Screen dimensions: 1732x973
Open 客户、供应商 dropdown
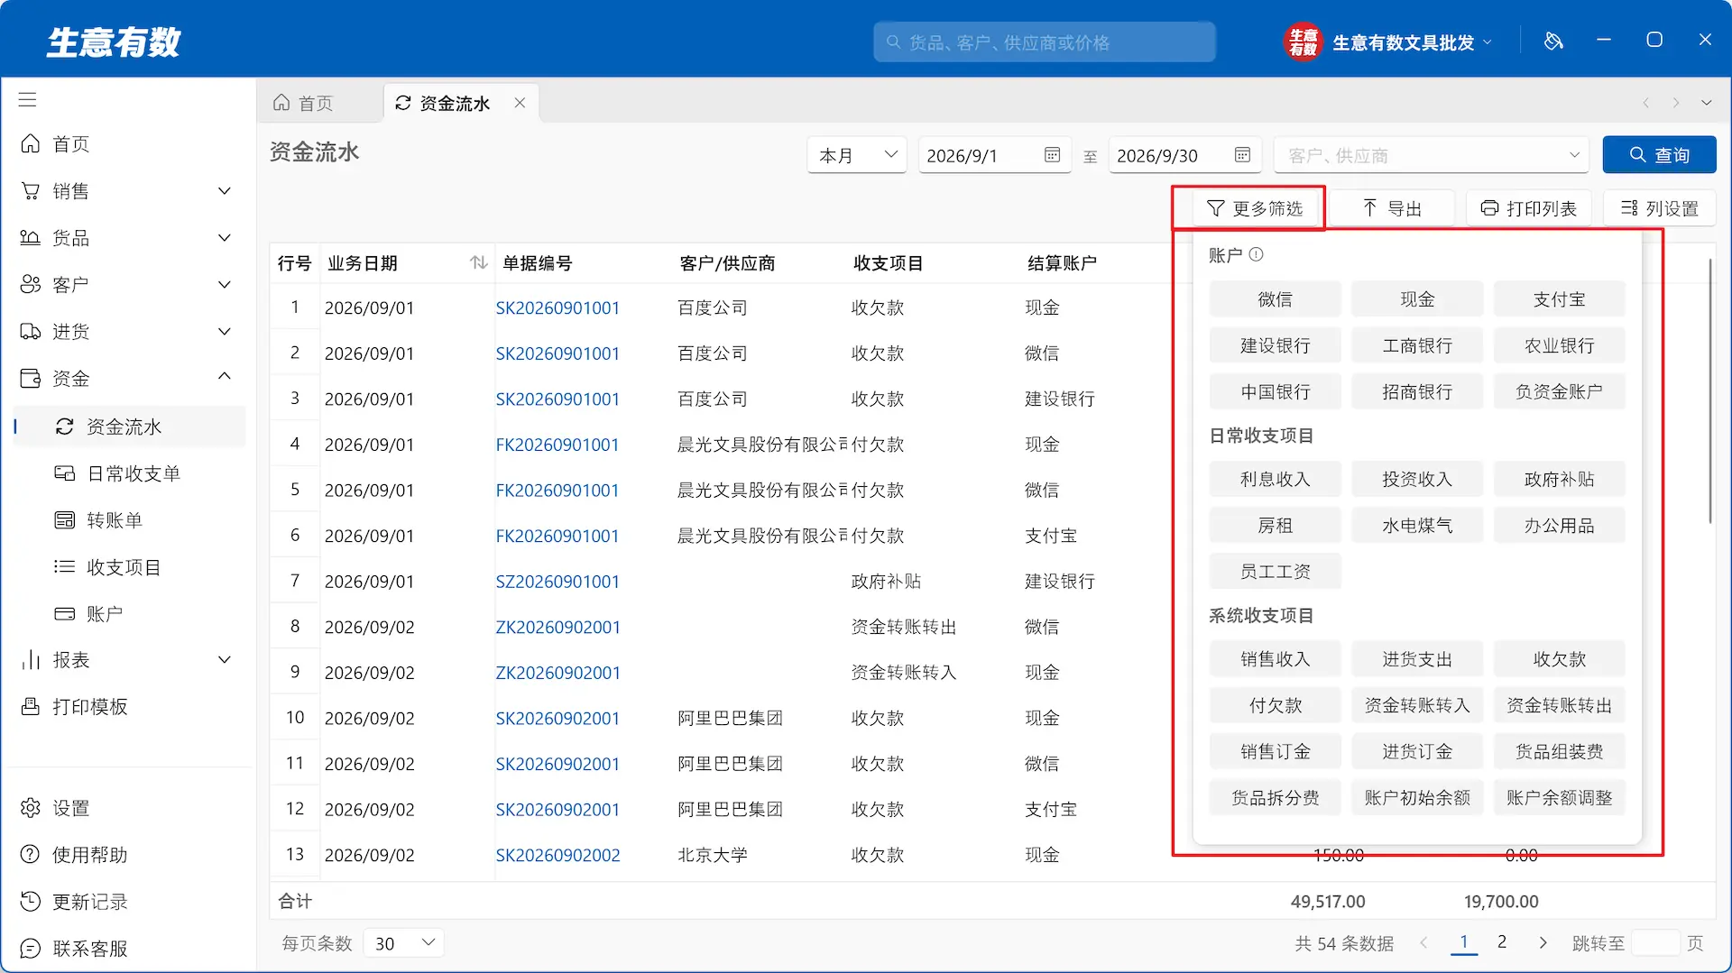(x=1432, y=155)
